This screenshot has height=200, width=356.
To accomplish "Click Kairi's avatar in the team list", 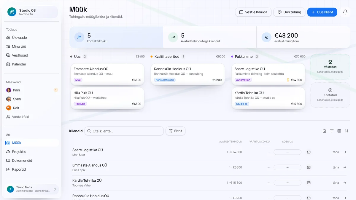I will pyautogui.click(x=9, y=90).
